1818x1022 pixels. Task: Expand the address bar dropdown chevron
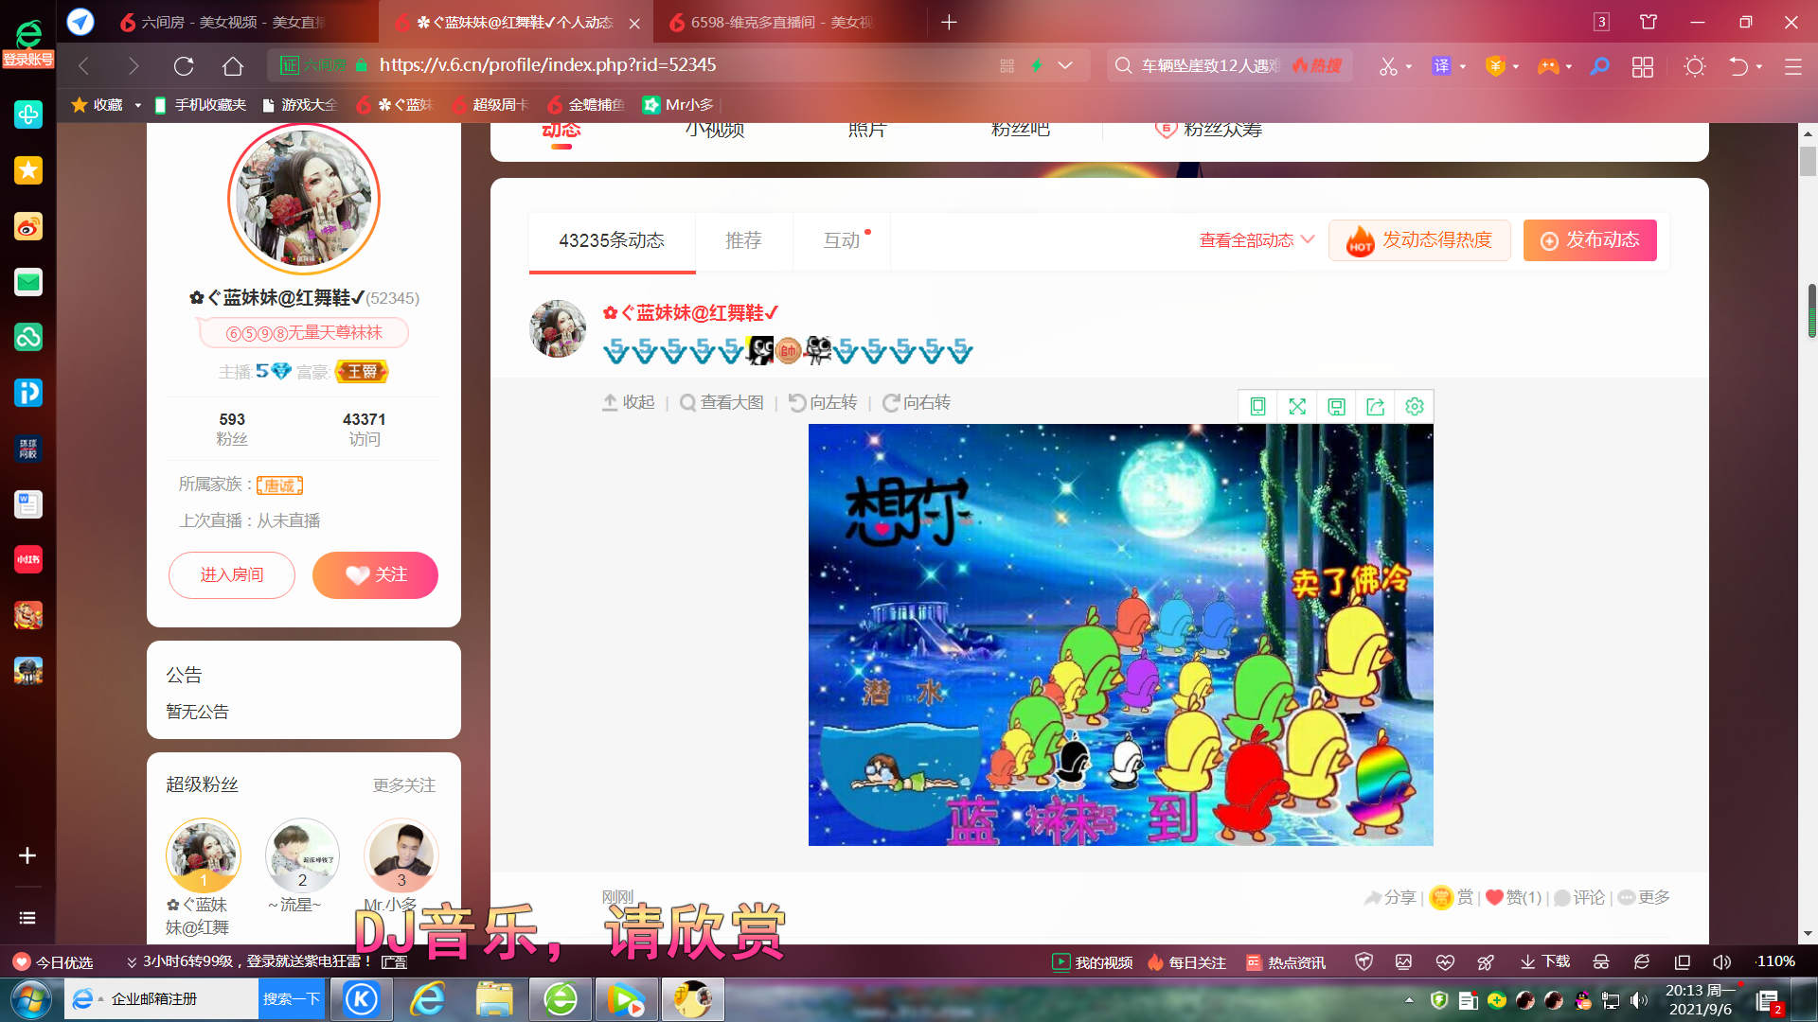[1065, 65]
